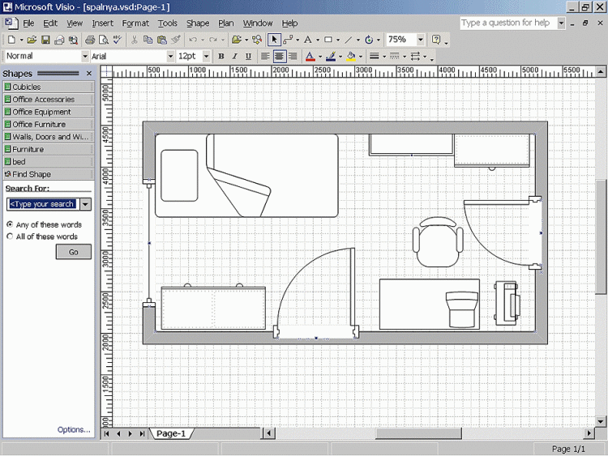Click the Rotate tool icon
Viewport: 608px width, 456px height.
[x=369, y=40]
